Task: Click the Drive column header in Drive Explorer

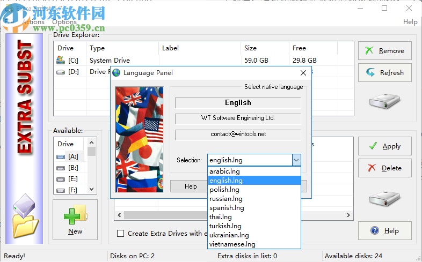Action: [x=70, y=48]
